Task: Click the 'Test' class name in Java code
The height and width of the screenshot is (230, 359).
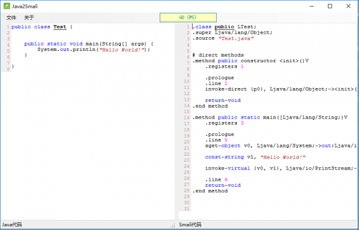Action: (x=60, y=27)
